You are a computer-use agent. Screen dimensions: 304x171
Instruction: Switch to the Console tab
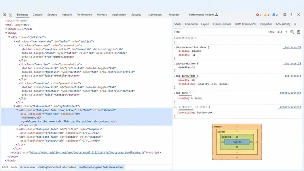[38, 15]
